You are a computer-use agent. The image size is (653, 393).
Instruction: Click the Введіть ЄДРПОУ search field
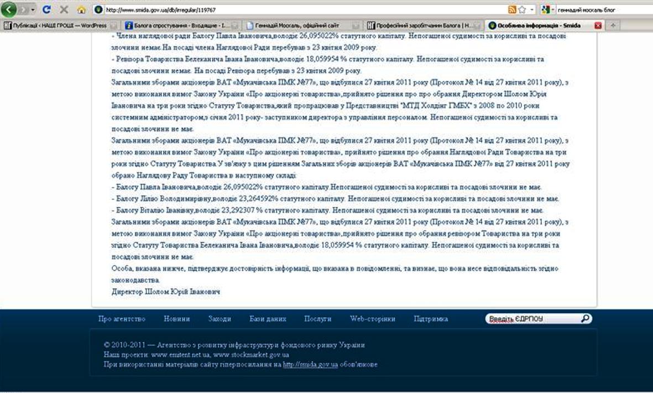point(531,319)
